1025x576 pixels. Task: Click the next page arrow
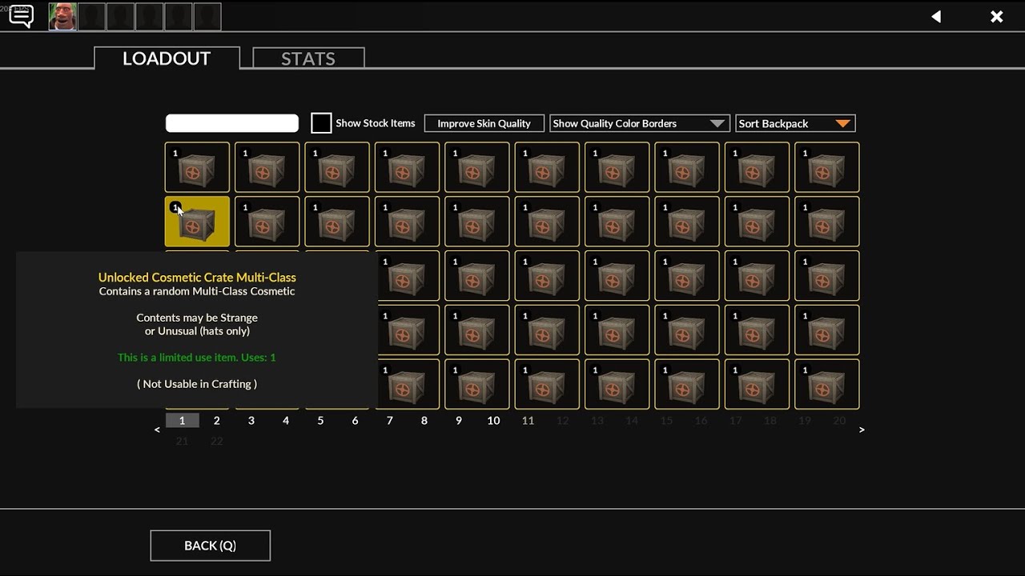click(862, 430)
